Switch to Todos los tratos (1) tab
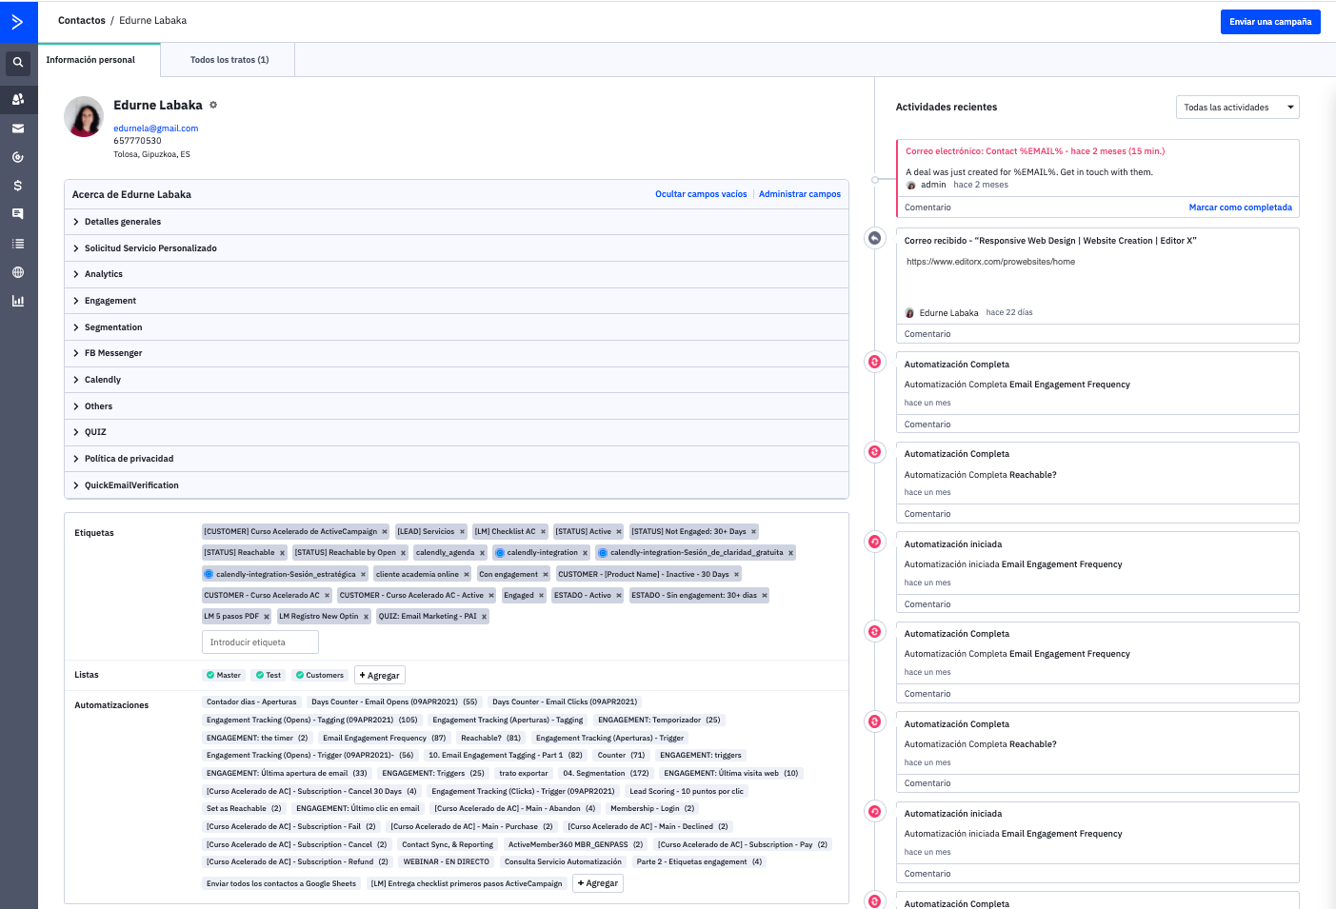 (229, 60)
